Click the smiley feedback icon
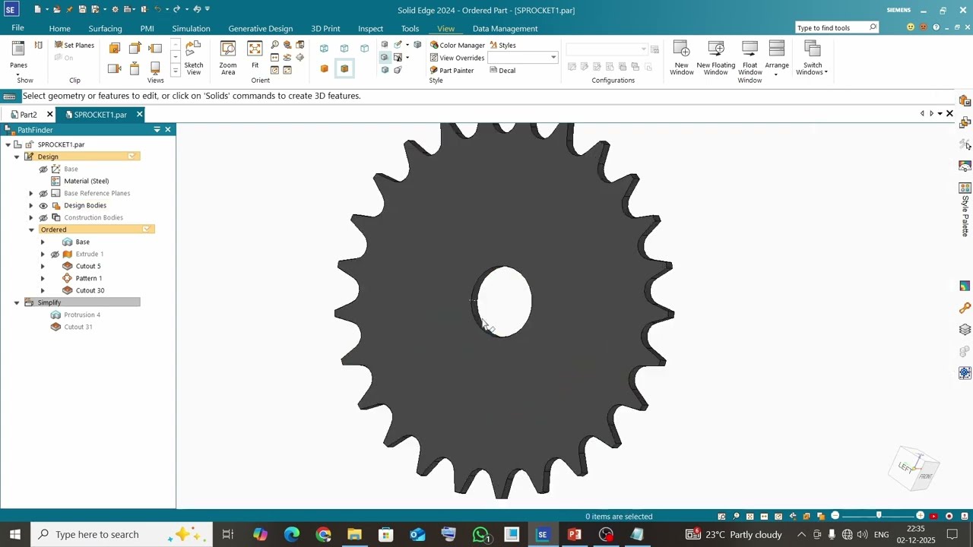This screenshot has height=547, width=973. 911,27
